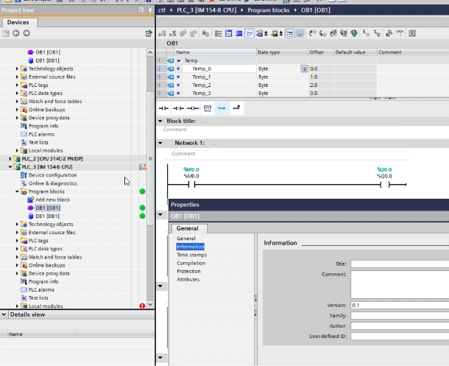Select OB1 [OB1] under PLC_3 Program blocks
The image size is (449, 366).
pos(48,208)
